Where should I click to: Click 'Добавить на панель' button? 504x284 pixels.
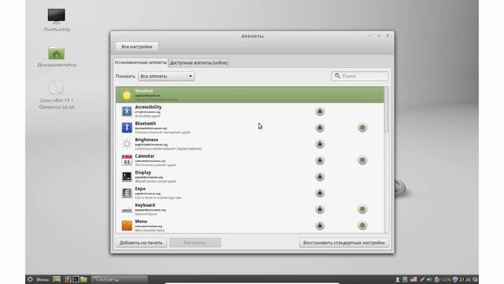point(141,243)
